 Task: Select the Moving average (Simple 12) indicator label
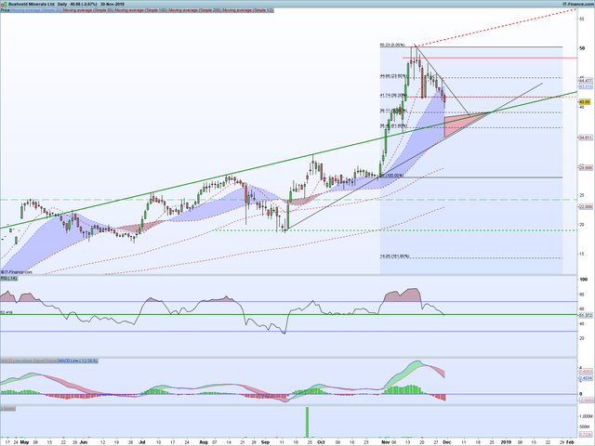point(248,10)
